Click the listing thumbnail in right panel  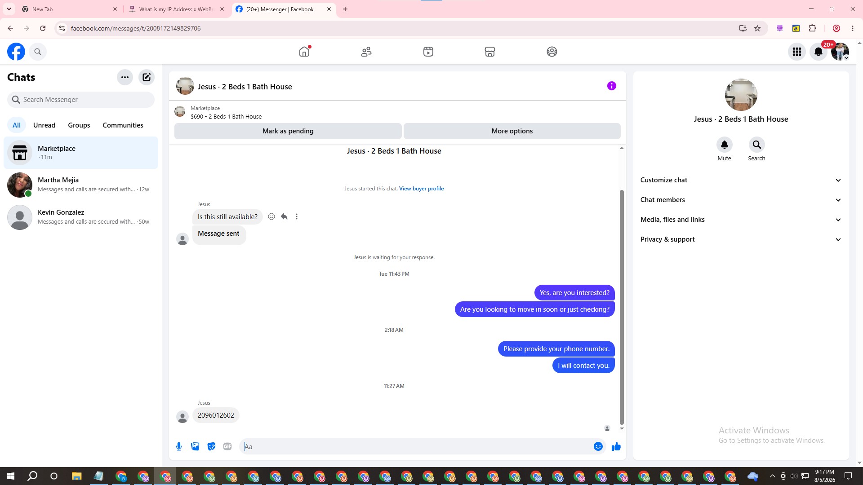(741, 95)
